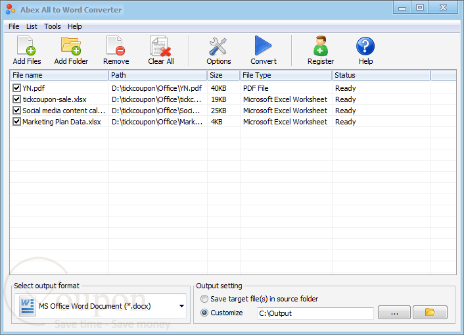Open the List menu
The width and height of the screenshot is (464, 335).
pos(32,26)
